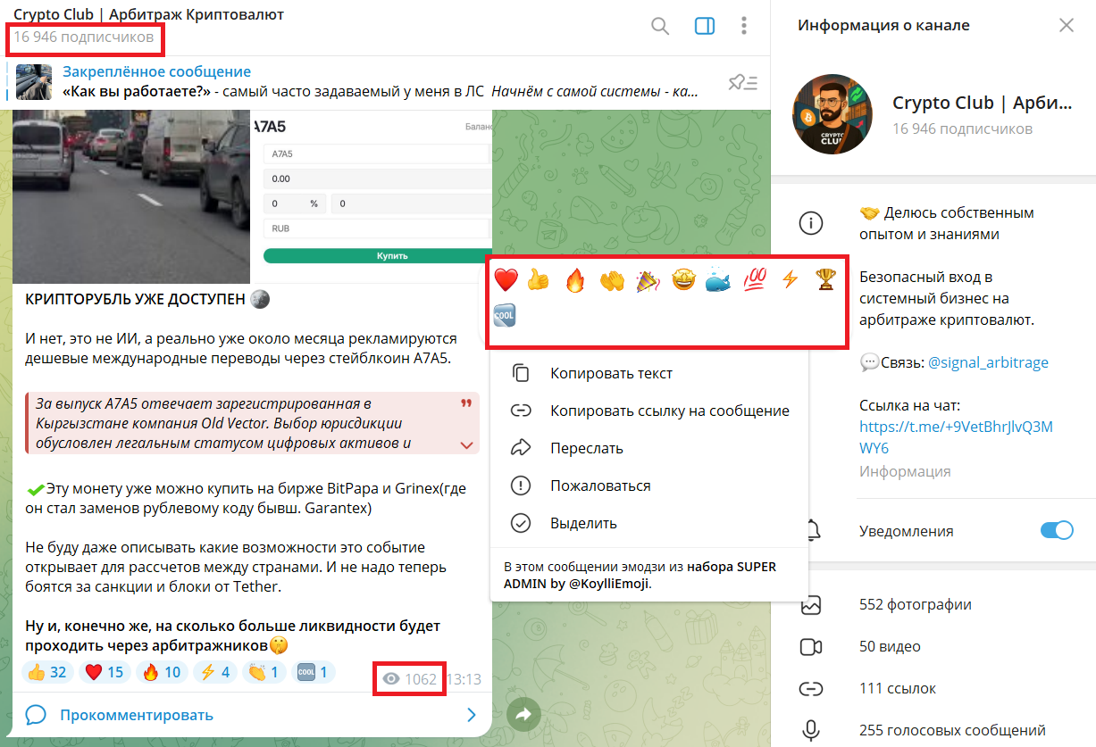Screen dimensions: 1096x747
Task: Expand the collapsed red quote block
Action: point(465,444)
